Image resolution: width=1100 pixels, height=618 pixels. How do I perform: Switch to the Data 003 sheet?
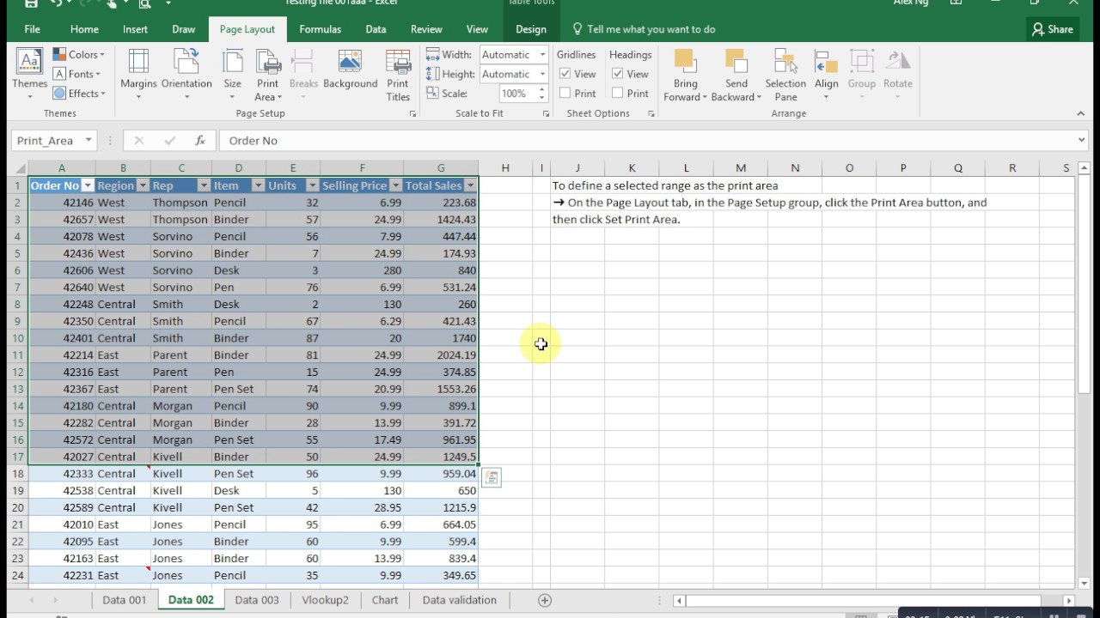click(257, 600)
